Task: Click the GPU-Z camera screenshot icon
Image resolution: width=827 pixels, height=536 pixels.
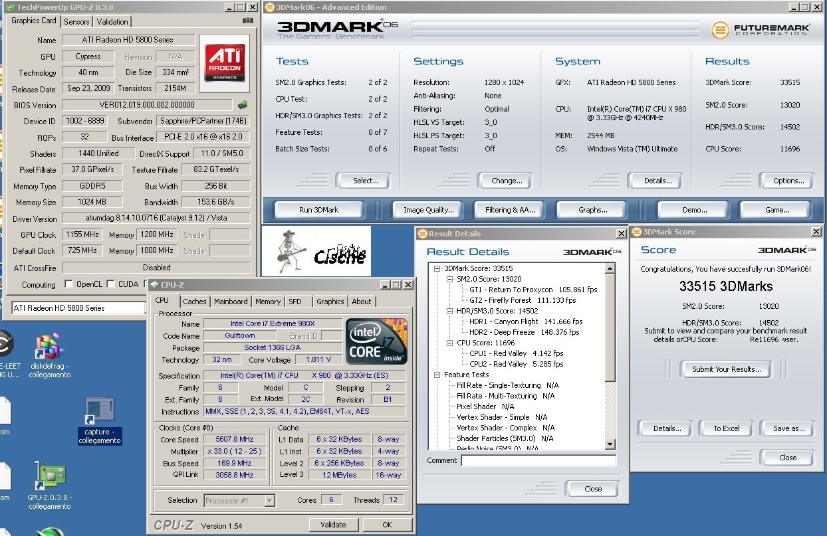Action: [x=247, y=21]
